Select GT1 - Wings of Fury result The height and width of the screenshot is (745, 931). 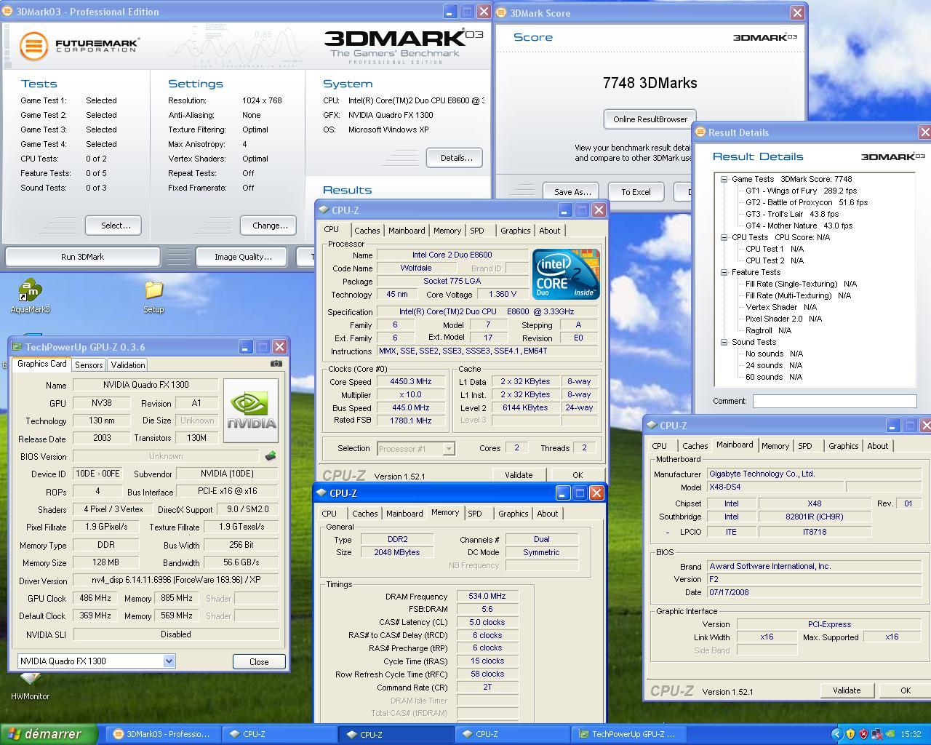801,191
